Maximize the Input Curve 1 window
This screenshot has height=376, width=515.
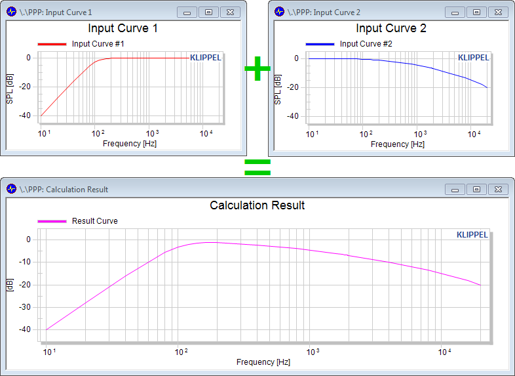click(208, 12)
